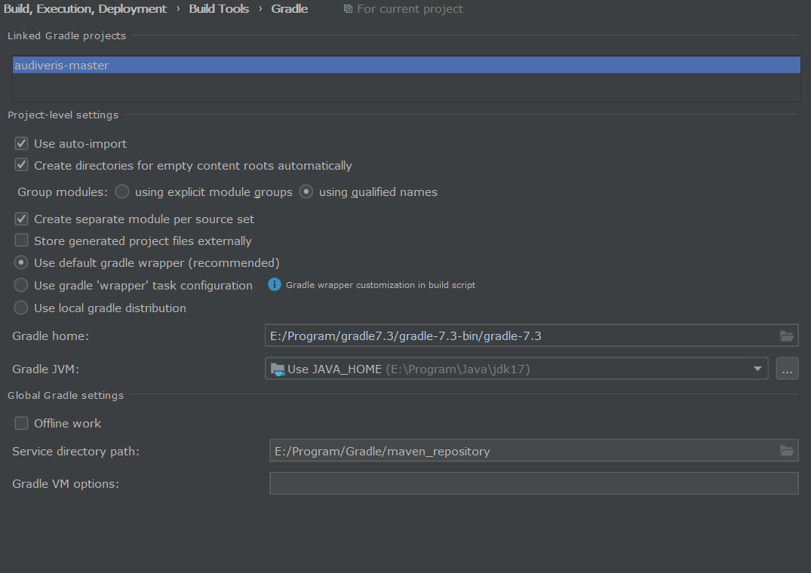Click the Gradle breadcrumb
The height and width of the screenshot is (573, 811).
point(290,9)
